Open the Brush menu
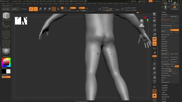 click(x=8, y=3)
